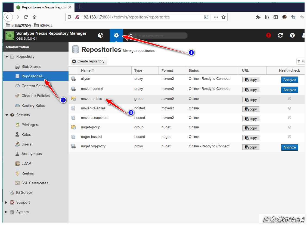Open the Nexus help question mark icon
Viewport: 307px width, 225px height.
(292, 35)
